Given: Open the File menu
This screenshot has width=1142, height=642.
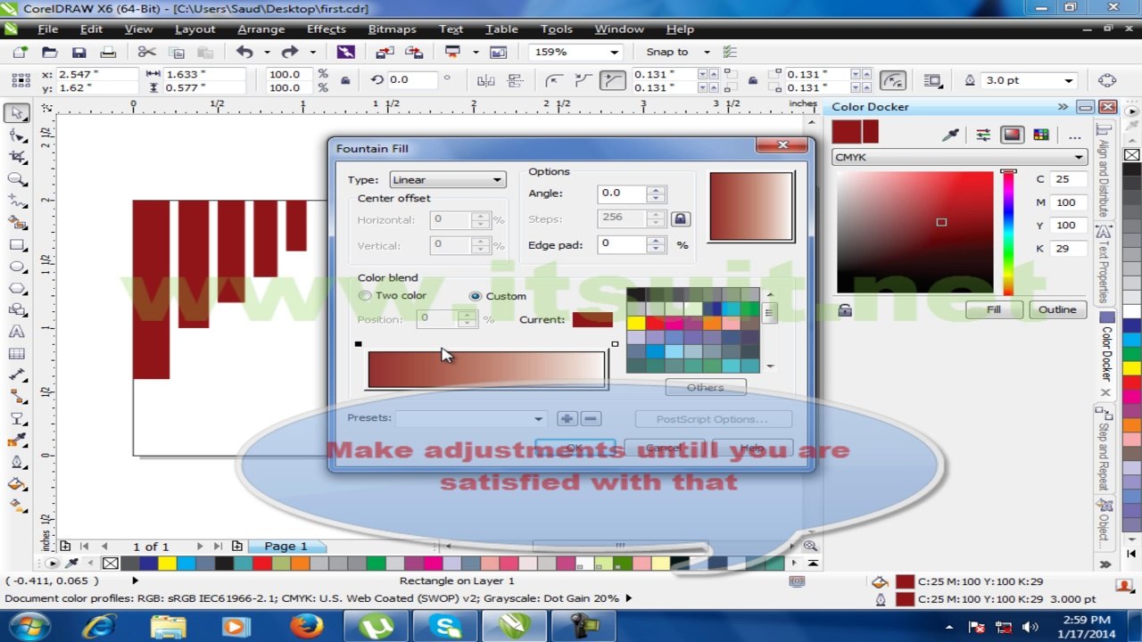Looking at the screenshot, I should (48, 29).
